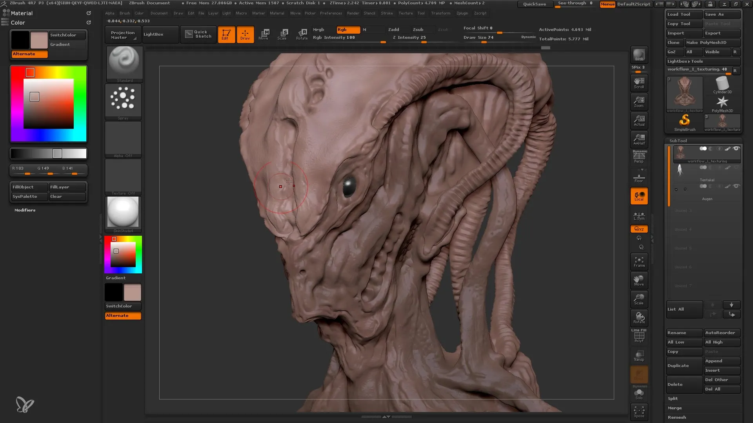This screenshot has height=423, width=753.
Task: Toggle Rgb color mode button
Action: pyautogui.click(x=344, y=29)
